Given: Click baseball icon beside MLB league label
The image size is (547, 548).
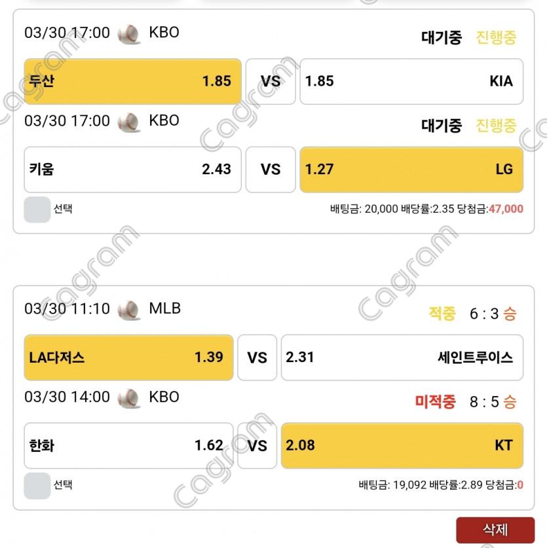Looking at the screenshot, I should (129, 309).
